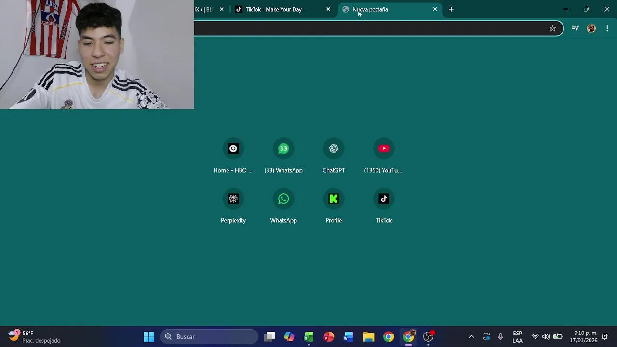Open the notifications bell icon

[x=604, y=337]
